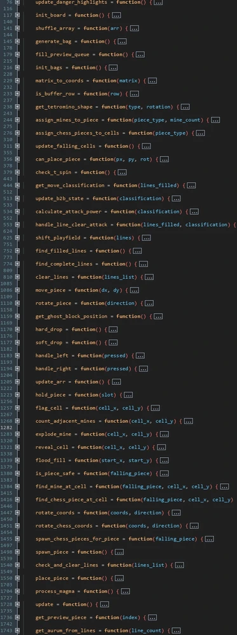Expand assign_chess_pieces_to_cells gutter fold
The image size is (237, 635).
pyautogui.click(x=17, y=133)
